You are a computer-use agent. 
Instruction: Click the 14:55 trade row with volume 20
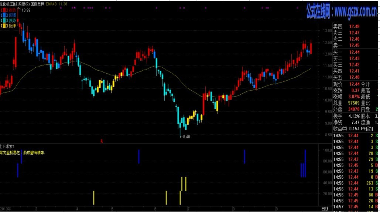click(x=356, y=154)
